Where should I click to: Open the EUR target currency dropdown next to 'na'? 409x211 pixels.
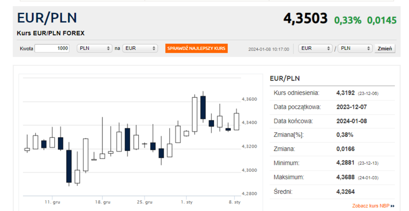[x=140, y=49]
